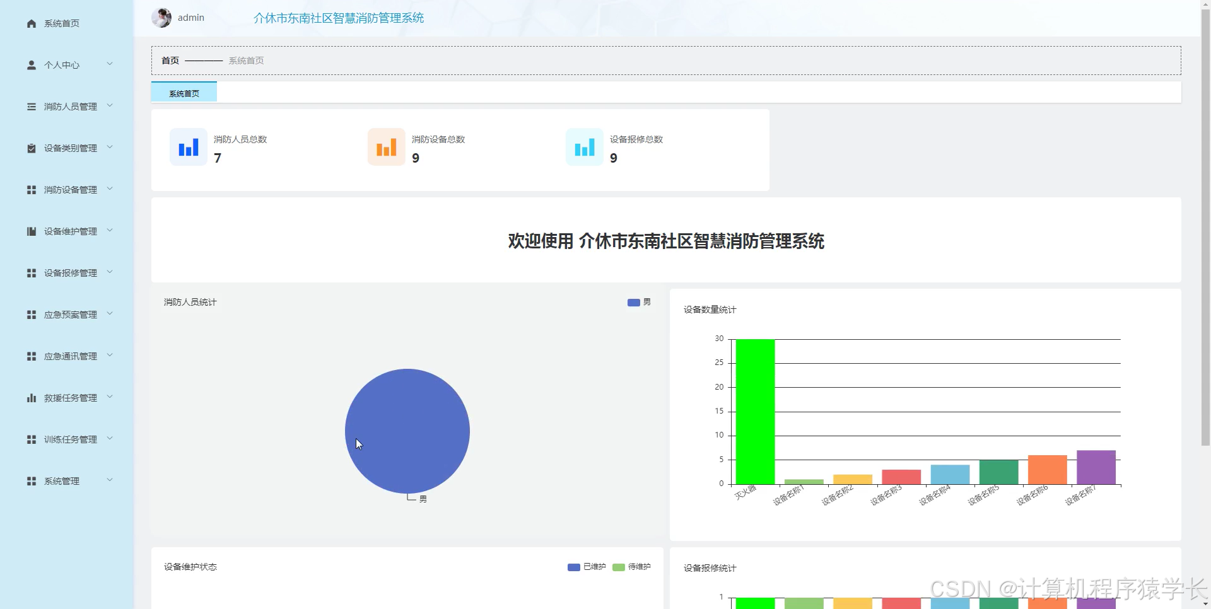Viewport: 1211px width, 609px height.
Task: Click the 消防人员总数 label
Action: pyautogui.click(x=240, y=139)
